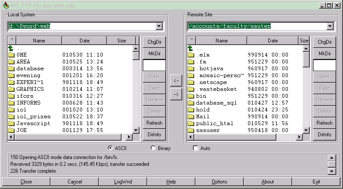Click the local ChgDir button
The width and height of the screenshot is (343, 189).
coord(154,42)
